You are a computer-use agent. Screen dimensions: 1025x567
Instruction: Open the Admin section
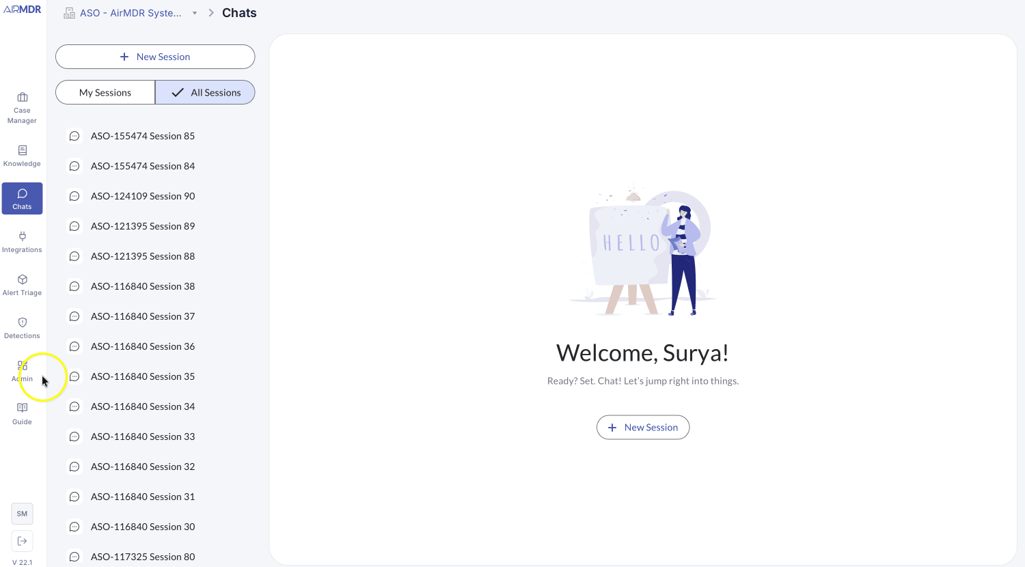(22, 371)
